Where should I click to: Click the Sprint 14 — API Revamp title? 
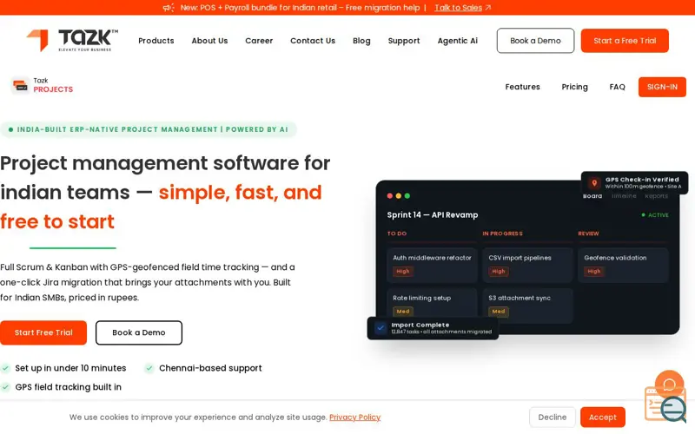(x=433, y=214)
